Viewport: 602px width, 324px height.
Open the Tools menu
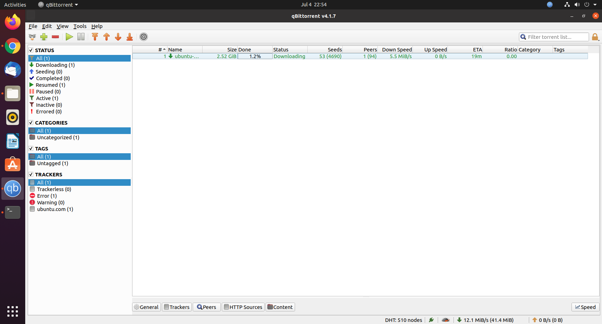pyautogui.click(x=80, y=26)
